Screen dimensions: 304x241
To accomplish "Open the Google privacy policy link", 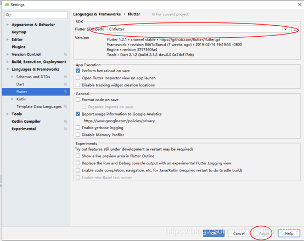I will pyautogui.click(x=119, y=121).
